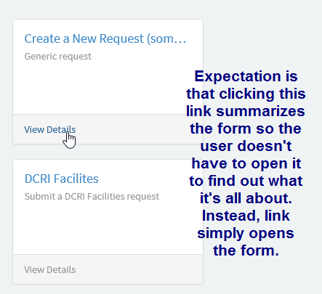The height and width of the screenshot is (294, 322).
Task: Open the Create a New Request title link
Action: pyautogui.click(x=105, y=39)
